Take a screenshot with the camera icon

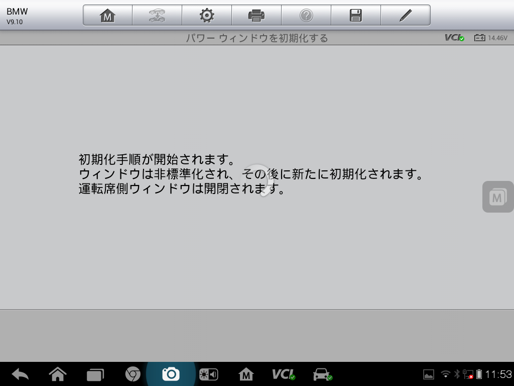click(171, 373)
